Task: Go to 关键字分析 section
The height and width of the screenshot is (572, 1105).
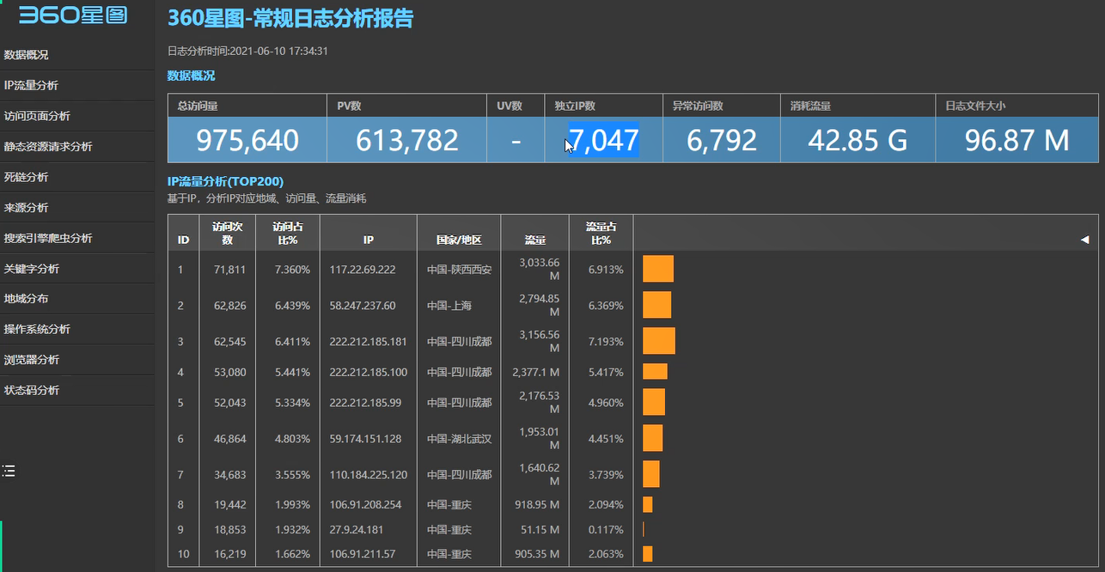Action: pyautogui.click(x=32, y=269)
